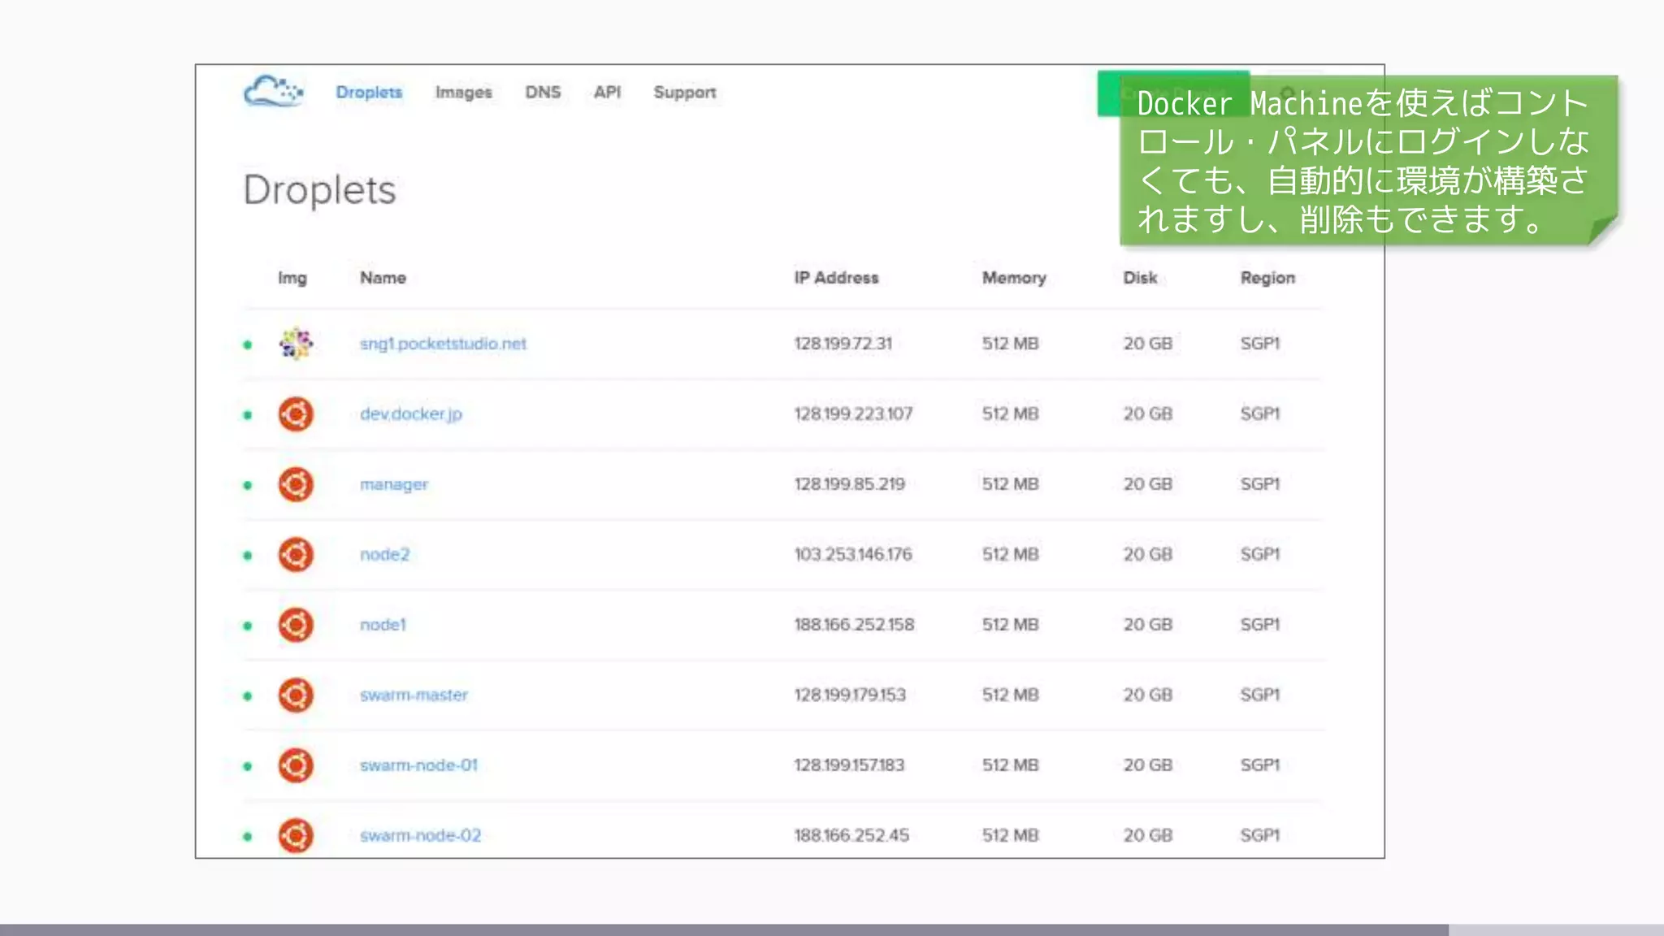1664x936 pixels.
Task: Open the API menu item
Action: click(607, 92)
